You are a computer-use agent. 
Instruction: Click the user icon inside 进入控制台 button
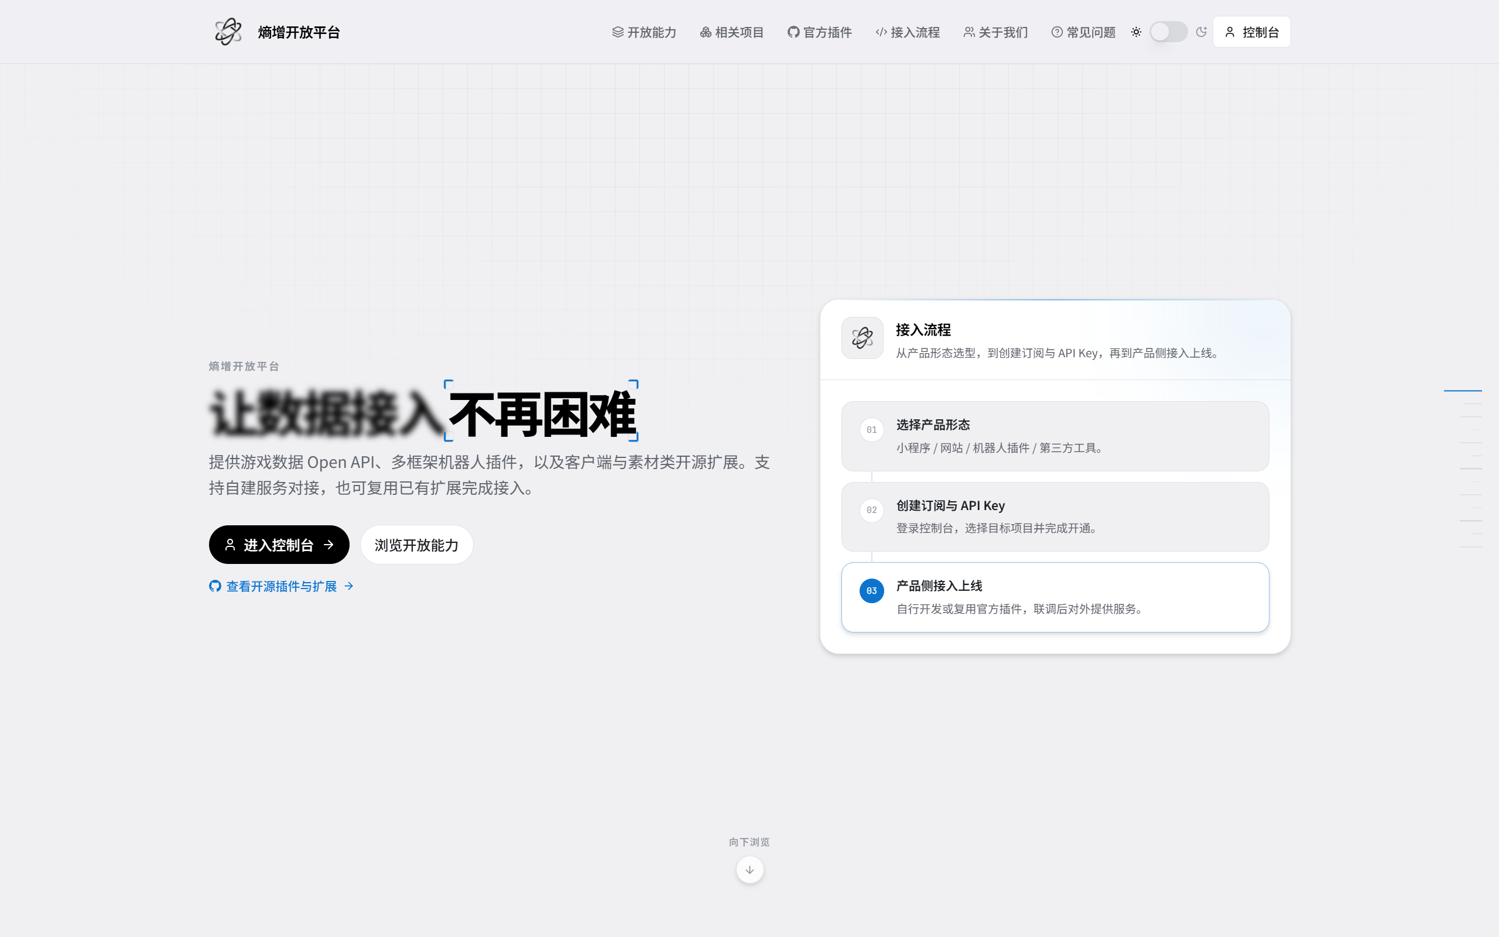[x=230, y=545]
